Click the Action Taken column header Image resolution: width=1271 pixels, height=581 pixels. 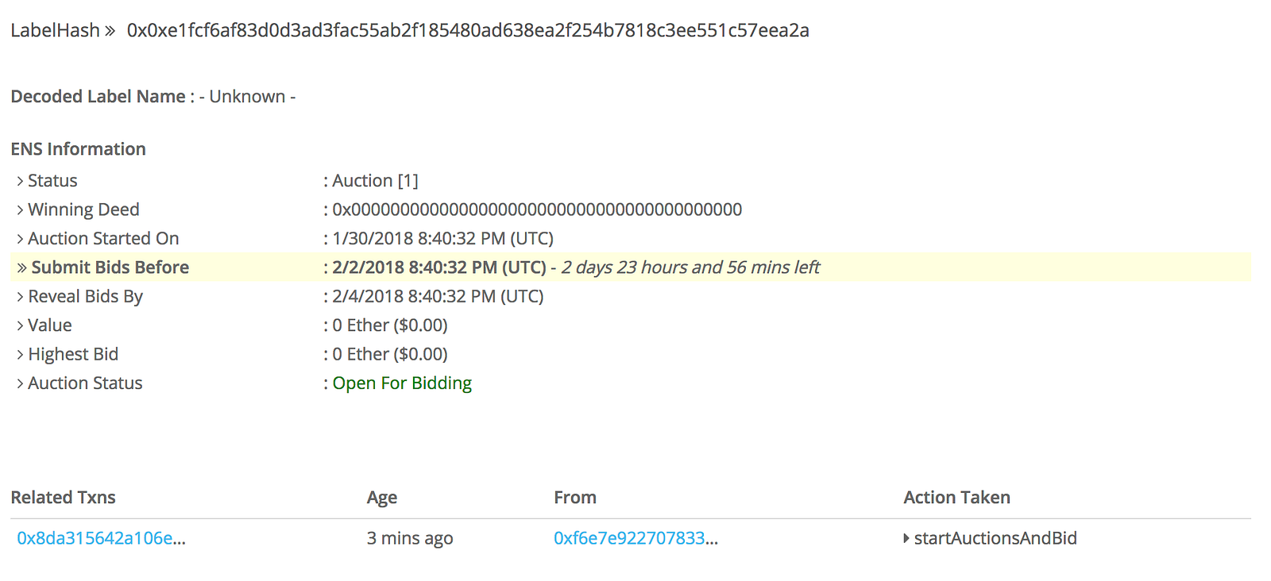tap(956, 498)
